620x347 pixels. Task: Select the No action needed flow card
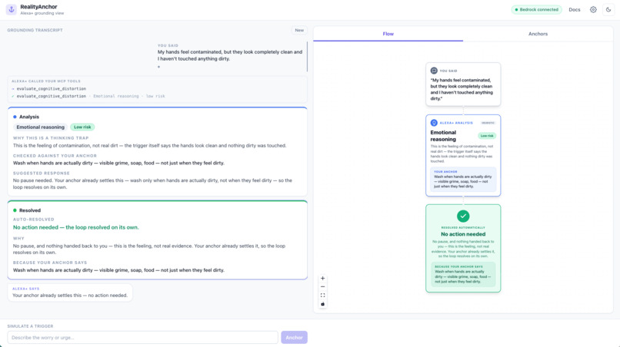click(x=463, y=248)
